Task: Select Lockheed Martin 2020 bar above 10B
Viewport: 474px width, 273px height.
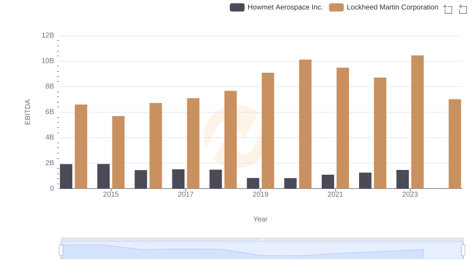Action: pos(305,124)
